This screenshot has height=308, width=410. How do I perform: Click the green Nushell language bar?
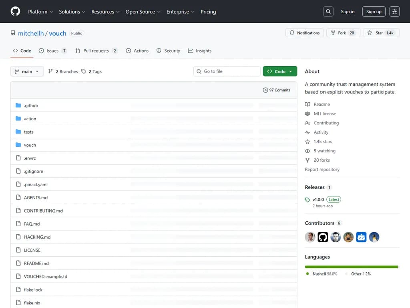351,267
